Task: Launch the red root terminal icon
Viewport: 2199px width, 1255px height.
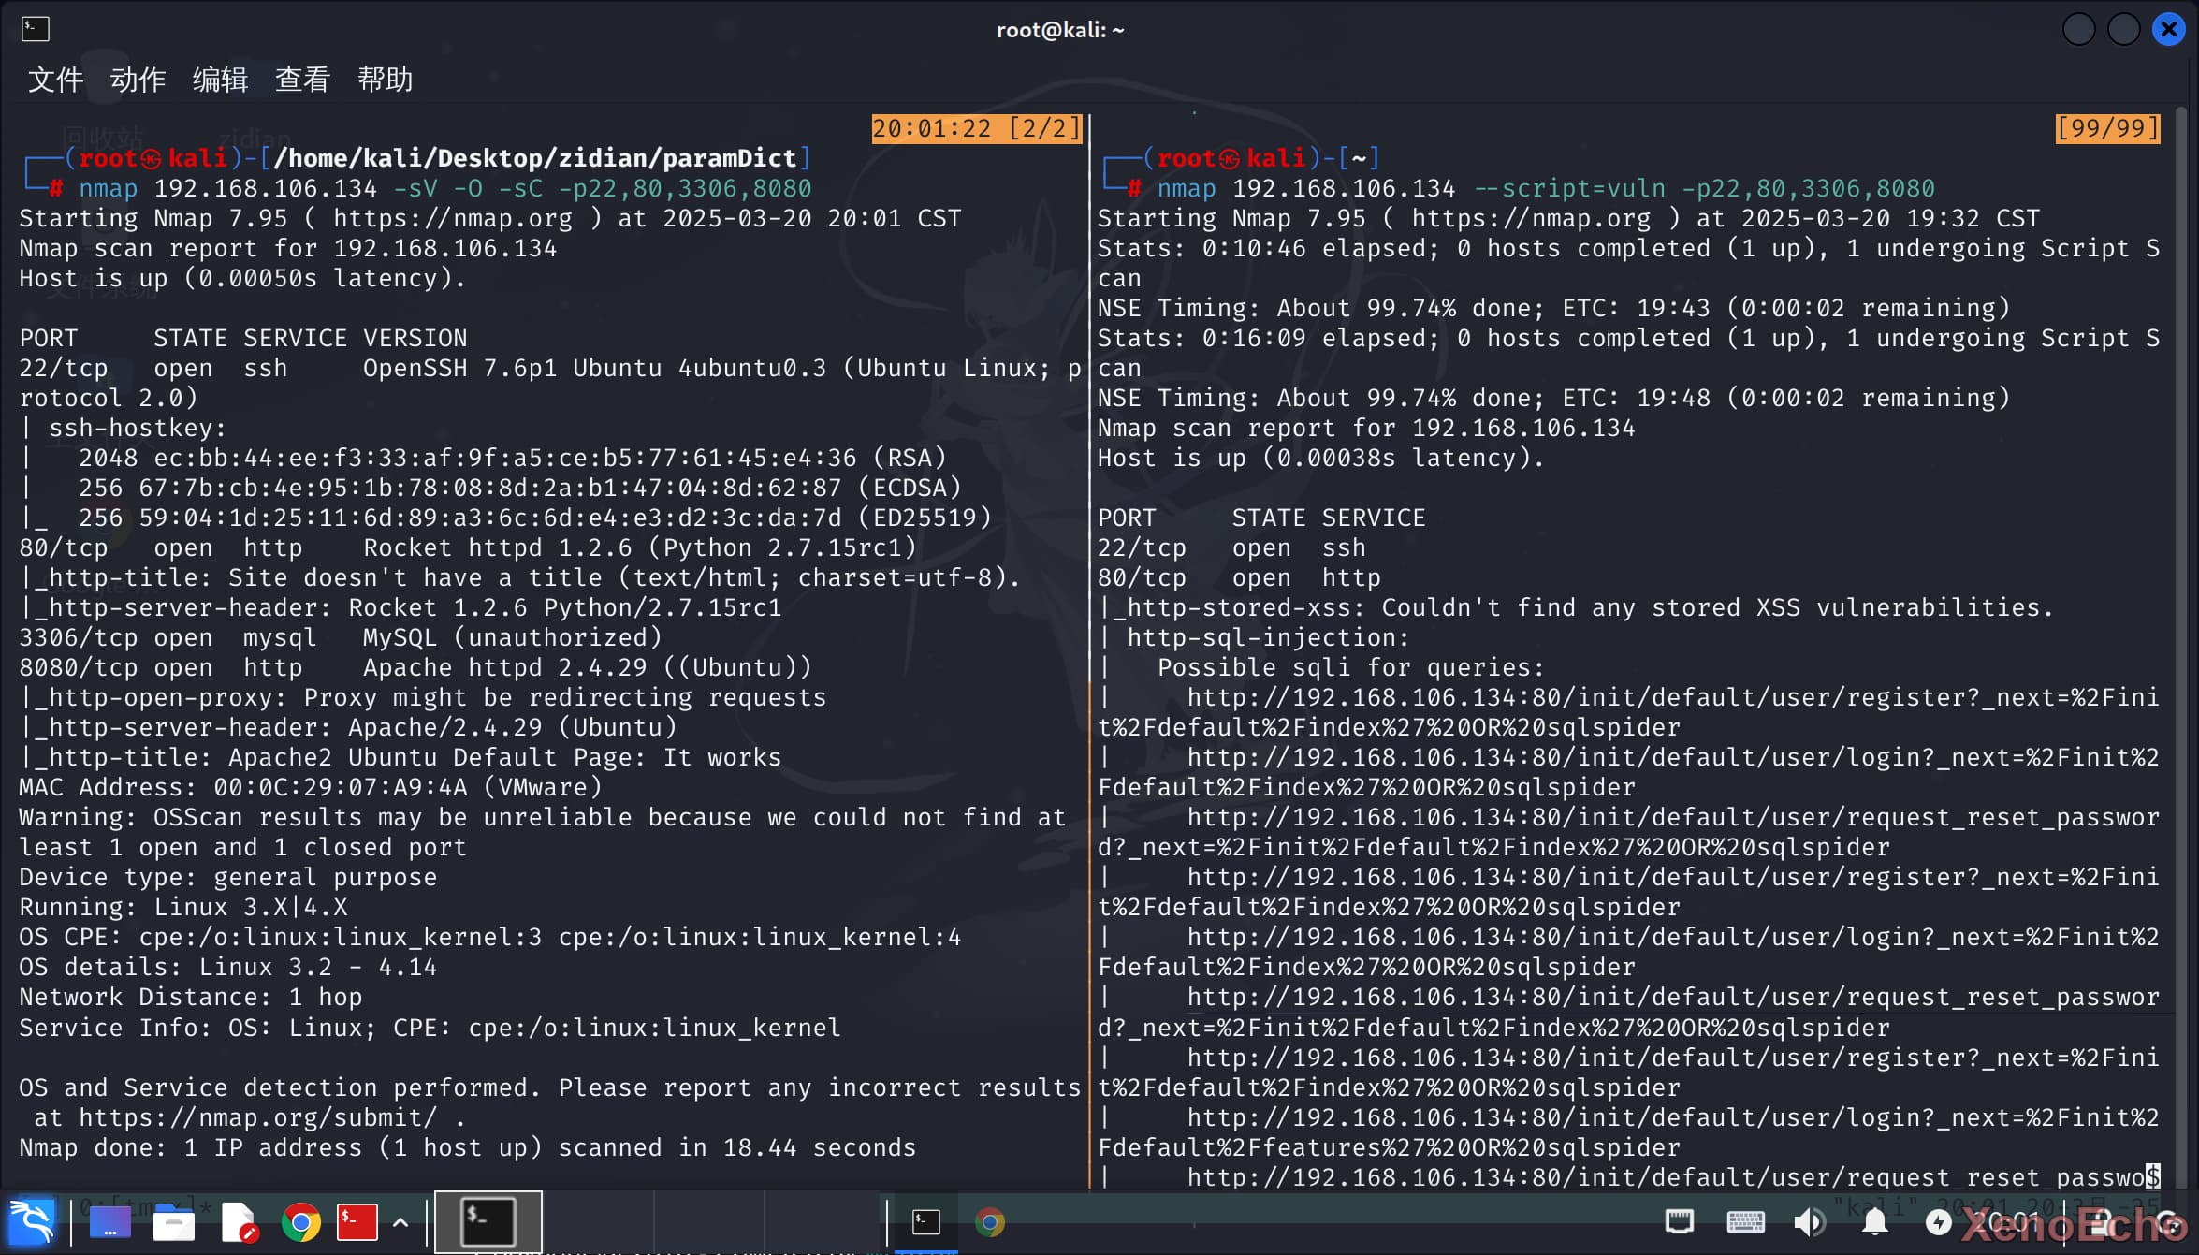Action: coord(357,1221)
